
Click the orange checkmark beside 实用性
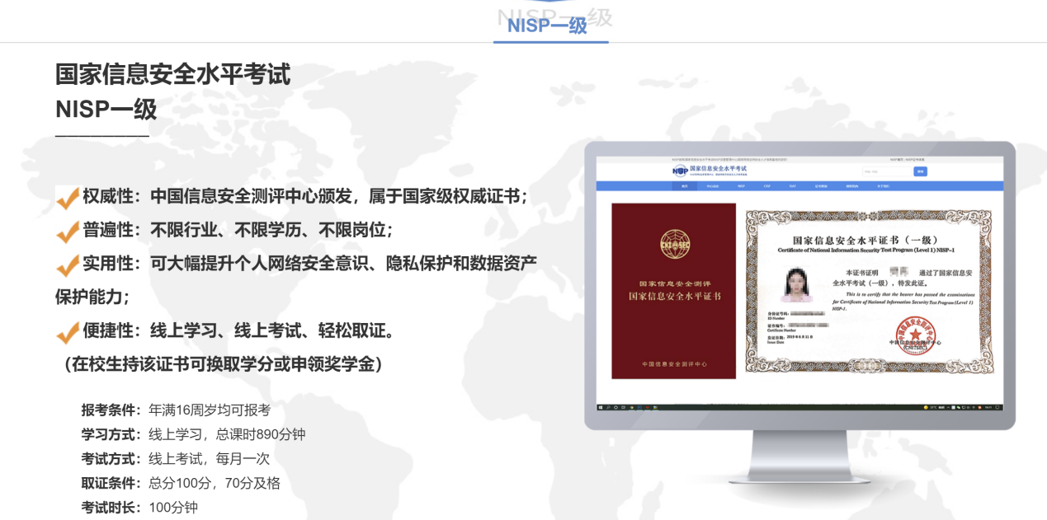click(x=67, y=265)
